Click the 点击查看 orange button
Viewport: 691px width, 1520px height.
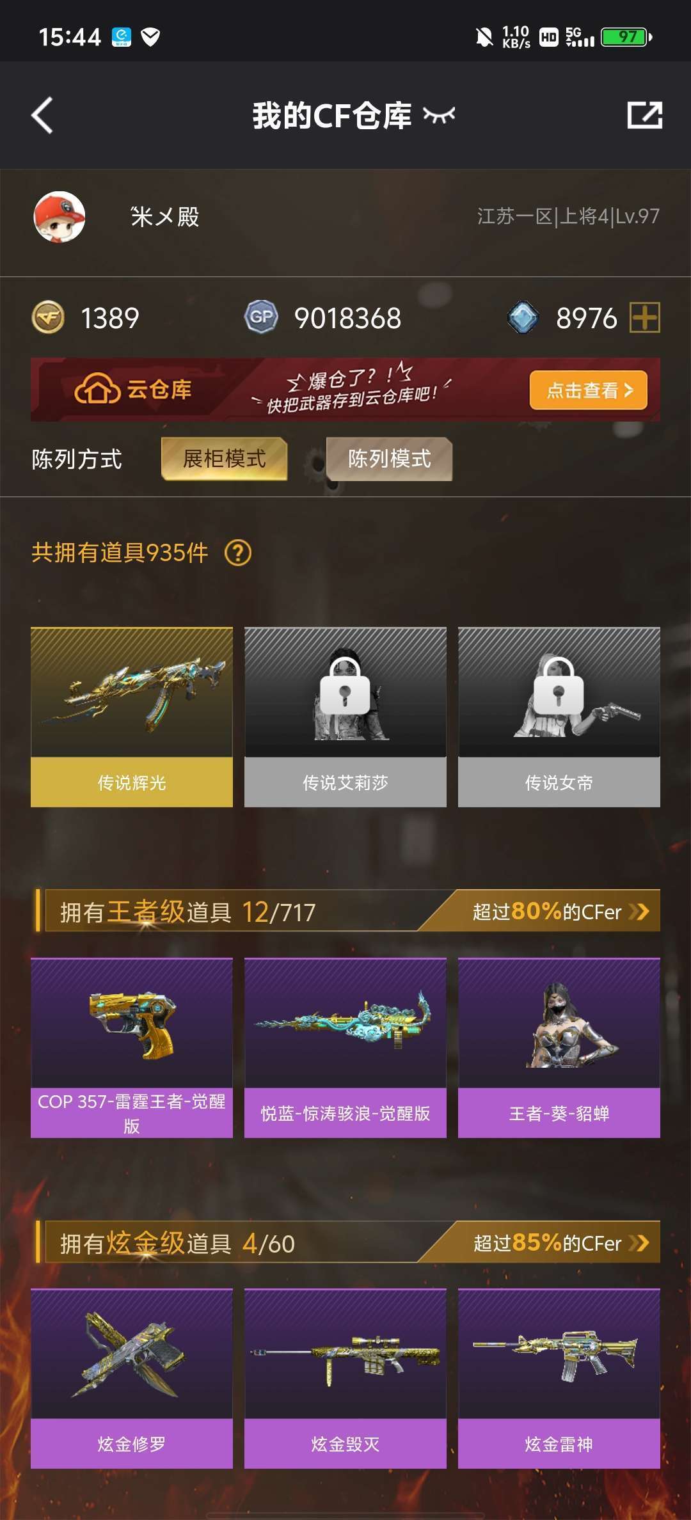(588, 390)
